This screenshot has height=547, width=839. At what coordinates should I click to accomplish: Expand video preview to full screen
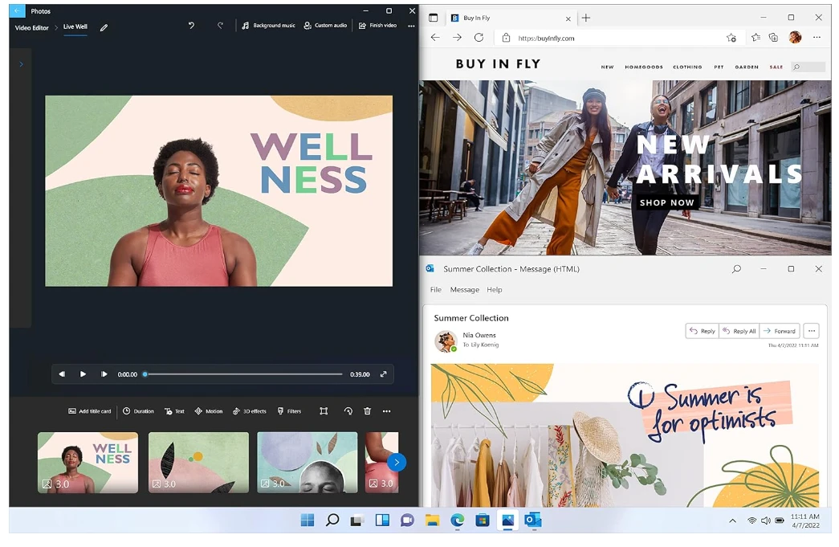coord(383,374)
